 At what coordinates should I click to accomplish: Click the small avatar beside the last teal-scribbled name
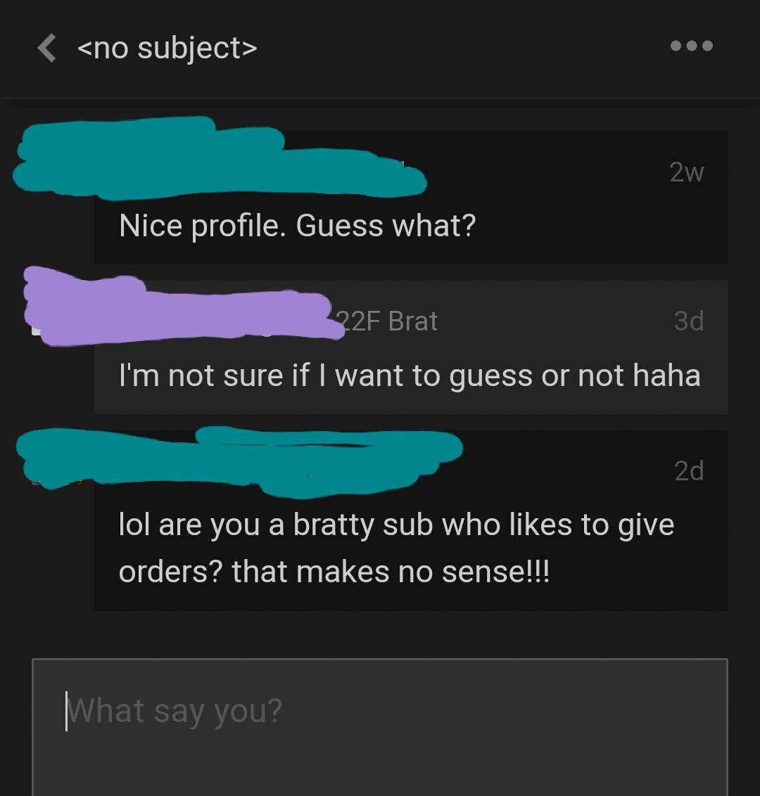pyautogui.click(x=35, y=480)
